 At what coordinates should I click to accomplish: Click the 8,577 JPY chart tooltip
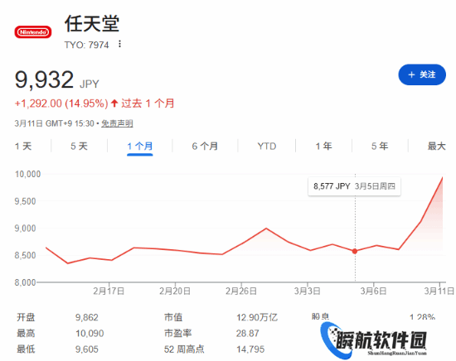coord(354,186)
